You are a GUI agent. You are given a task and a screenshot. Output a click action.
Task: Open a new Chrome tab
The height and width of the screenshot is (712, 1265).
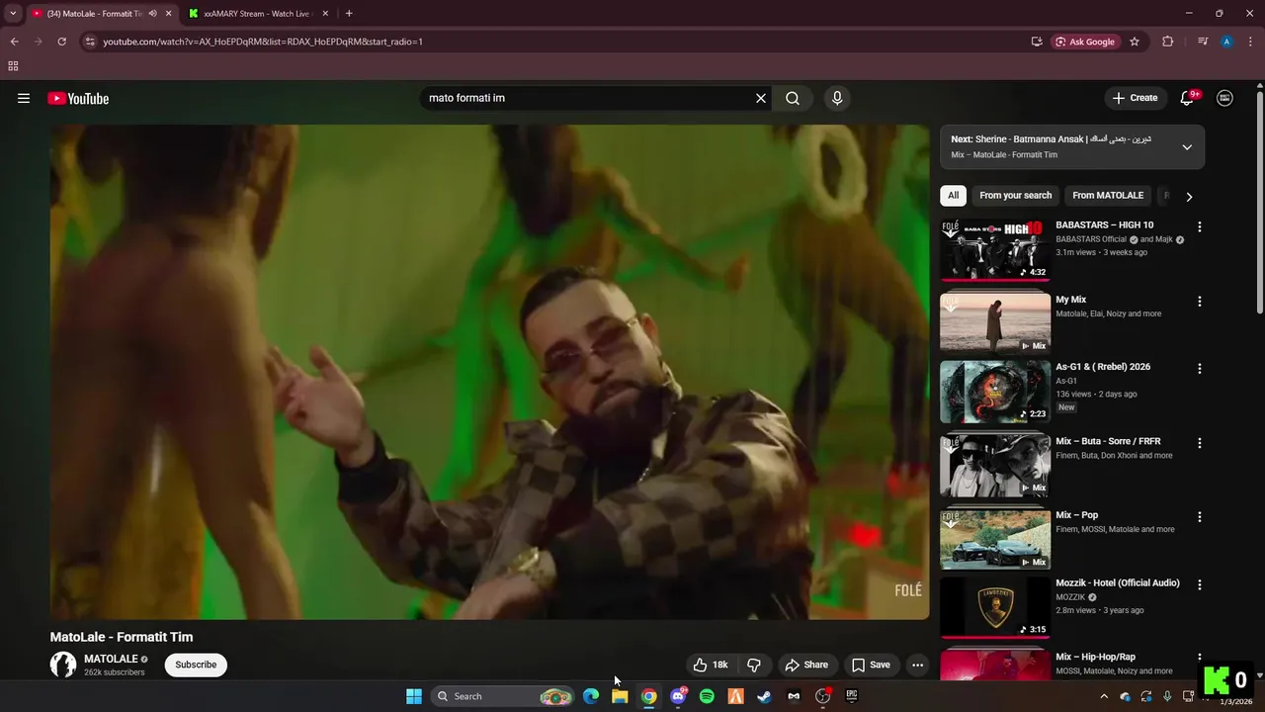[x=349, y=14]
